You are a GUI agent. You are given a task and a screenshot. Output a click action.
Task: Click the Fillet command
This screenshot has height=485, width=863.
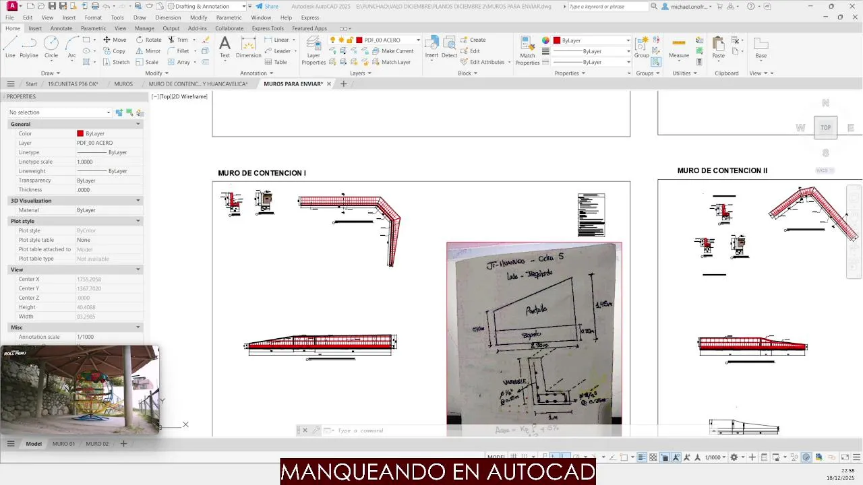point(179,51)
